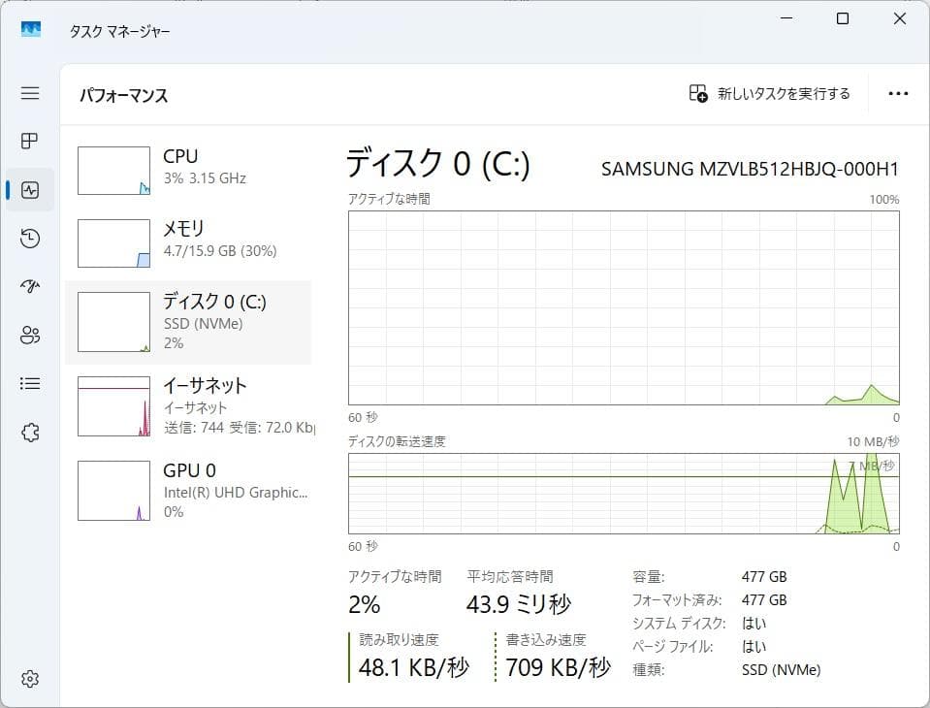This screenshot has height=708, width=930.
Task: Open the Services view icon
Action: (29, 432)
